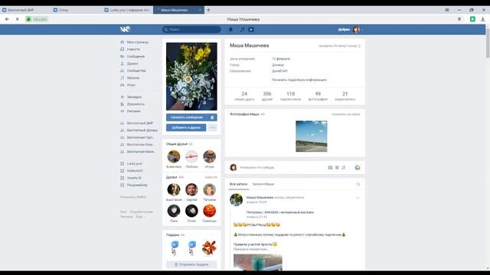
Task: Click the colorful circle icon in post composer
Action: coord(358,168)
